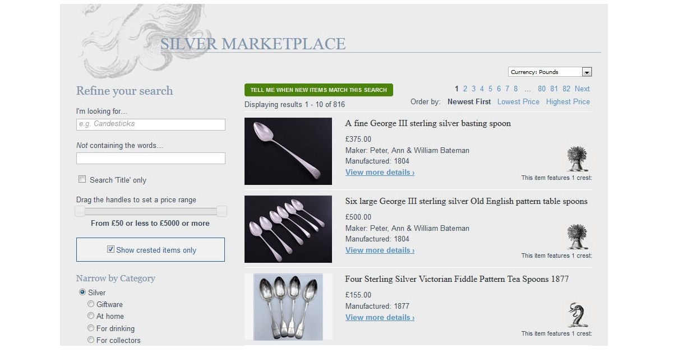The width and height of the screenshot is (673, 353).
Task: Sort results by Lowest Price
Action: click(x=518, y=101)
